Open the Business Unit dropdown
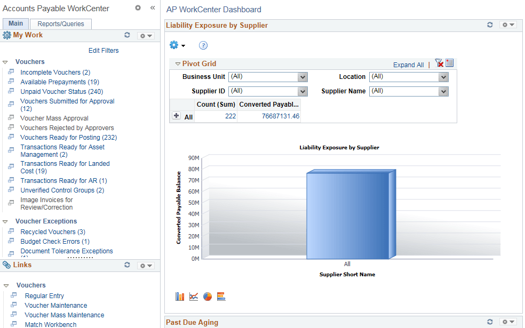 303,77
